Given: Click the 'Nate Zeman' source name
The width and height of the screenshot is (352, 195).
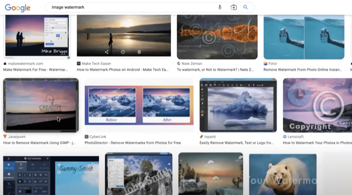Looking at the screenshot, I should (192, 64).
